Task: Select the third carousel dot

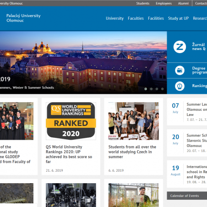Action: click(157, 89)
